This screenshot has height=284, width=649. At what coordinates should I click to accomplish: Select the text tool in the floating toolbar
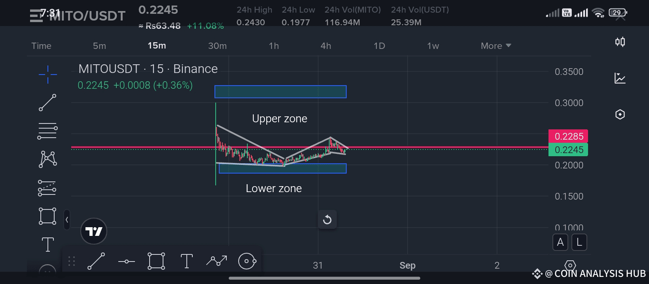coord(186,261)
